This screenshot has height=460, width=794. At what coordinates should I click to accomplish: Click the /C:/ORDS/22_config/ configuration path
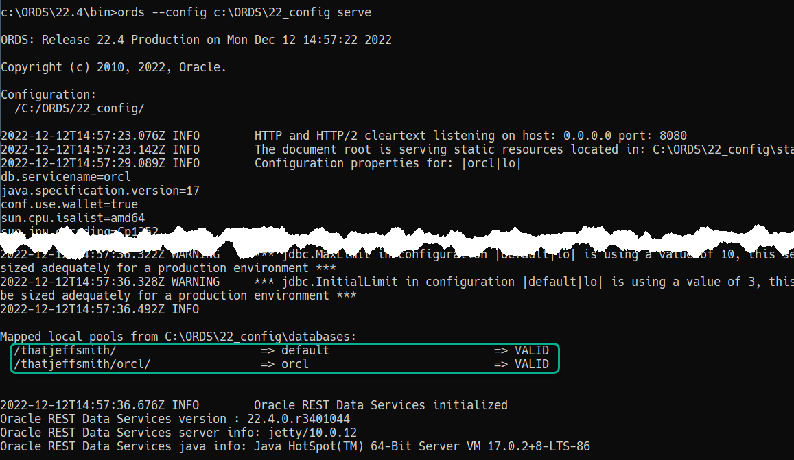pos(80,108)
